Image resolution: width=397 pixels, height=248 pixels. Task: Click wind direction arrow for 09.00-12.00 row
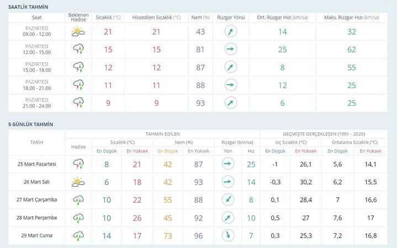tap(230, 31)
